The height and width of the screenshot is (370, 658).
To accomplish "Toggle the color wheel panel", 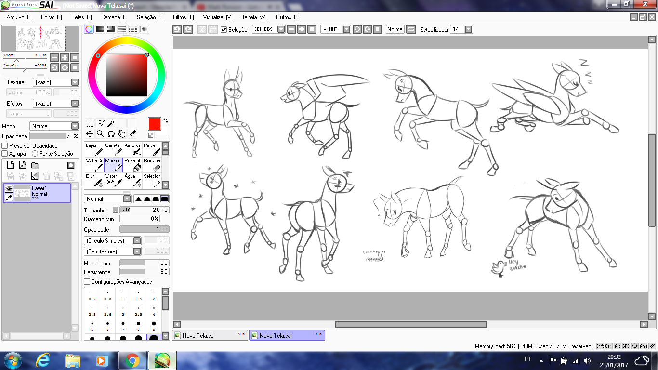I will point(89,29).
